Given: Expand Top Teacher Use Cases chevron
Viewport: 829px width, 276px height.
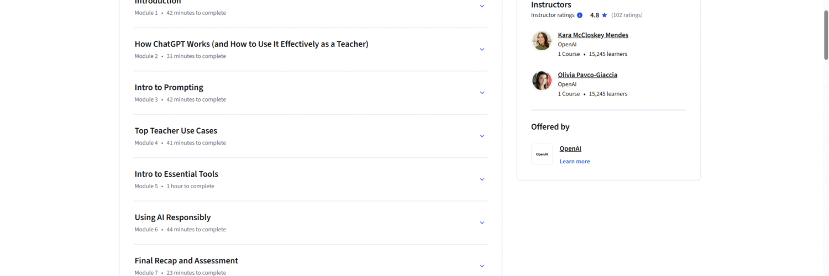Looking at the screenshot, I should click(x=482, y=136).
